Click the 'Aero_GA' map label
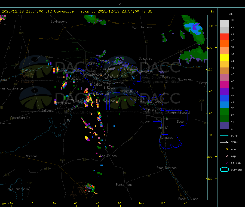Viewport: 245px width, 207px height. tap(163, 128)
